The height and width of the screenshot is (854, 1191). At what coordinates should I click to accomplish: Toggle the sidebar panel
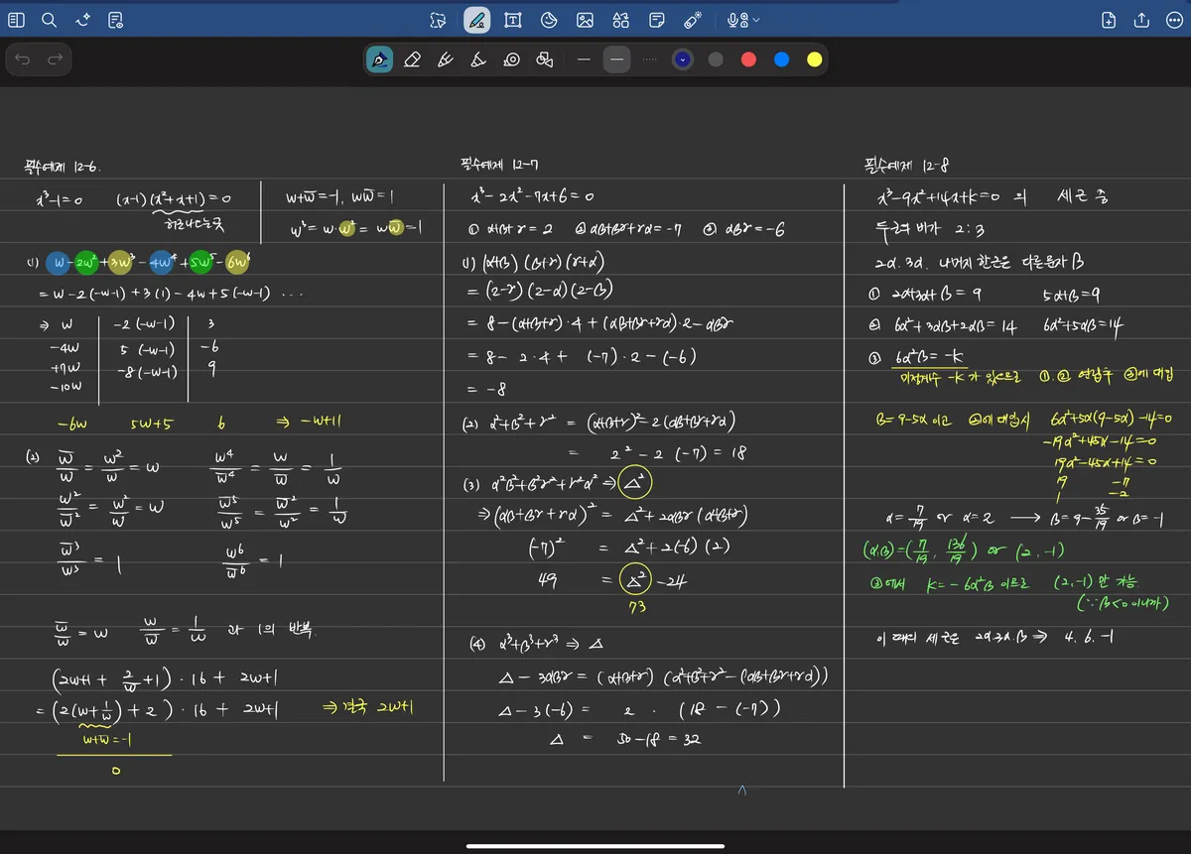coord(16,20)
